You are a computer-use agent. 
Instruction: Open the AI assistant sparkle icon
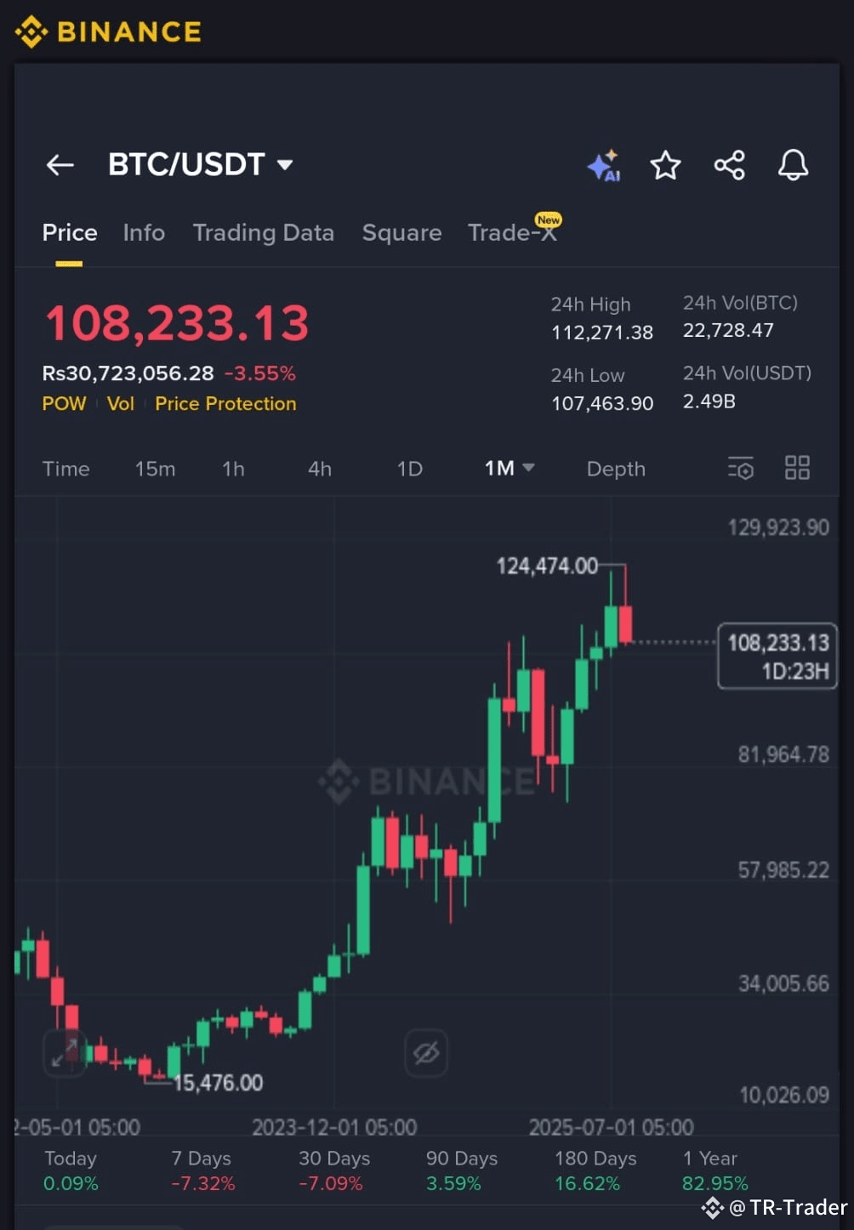(x=604, y=166)
